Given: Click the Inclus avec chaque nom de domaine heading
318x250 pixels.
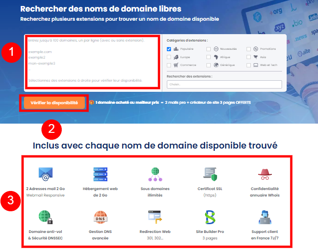Looking at the screenshot, I should [x=155, y=146].
